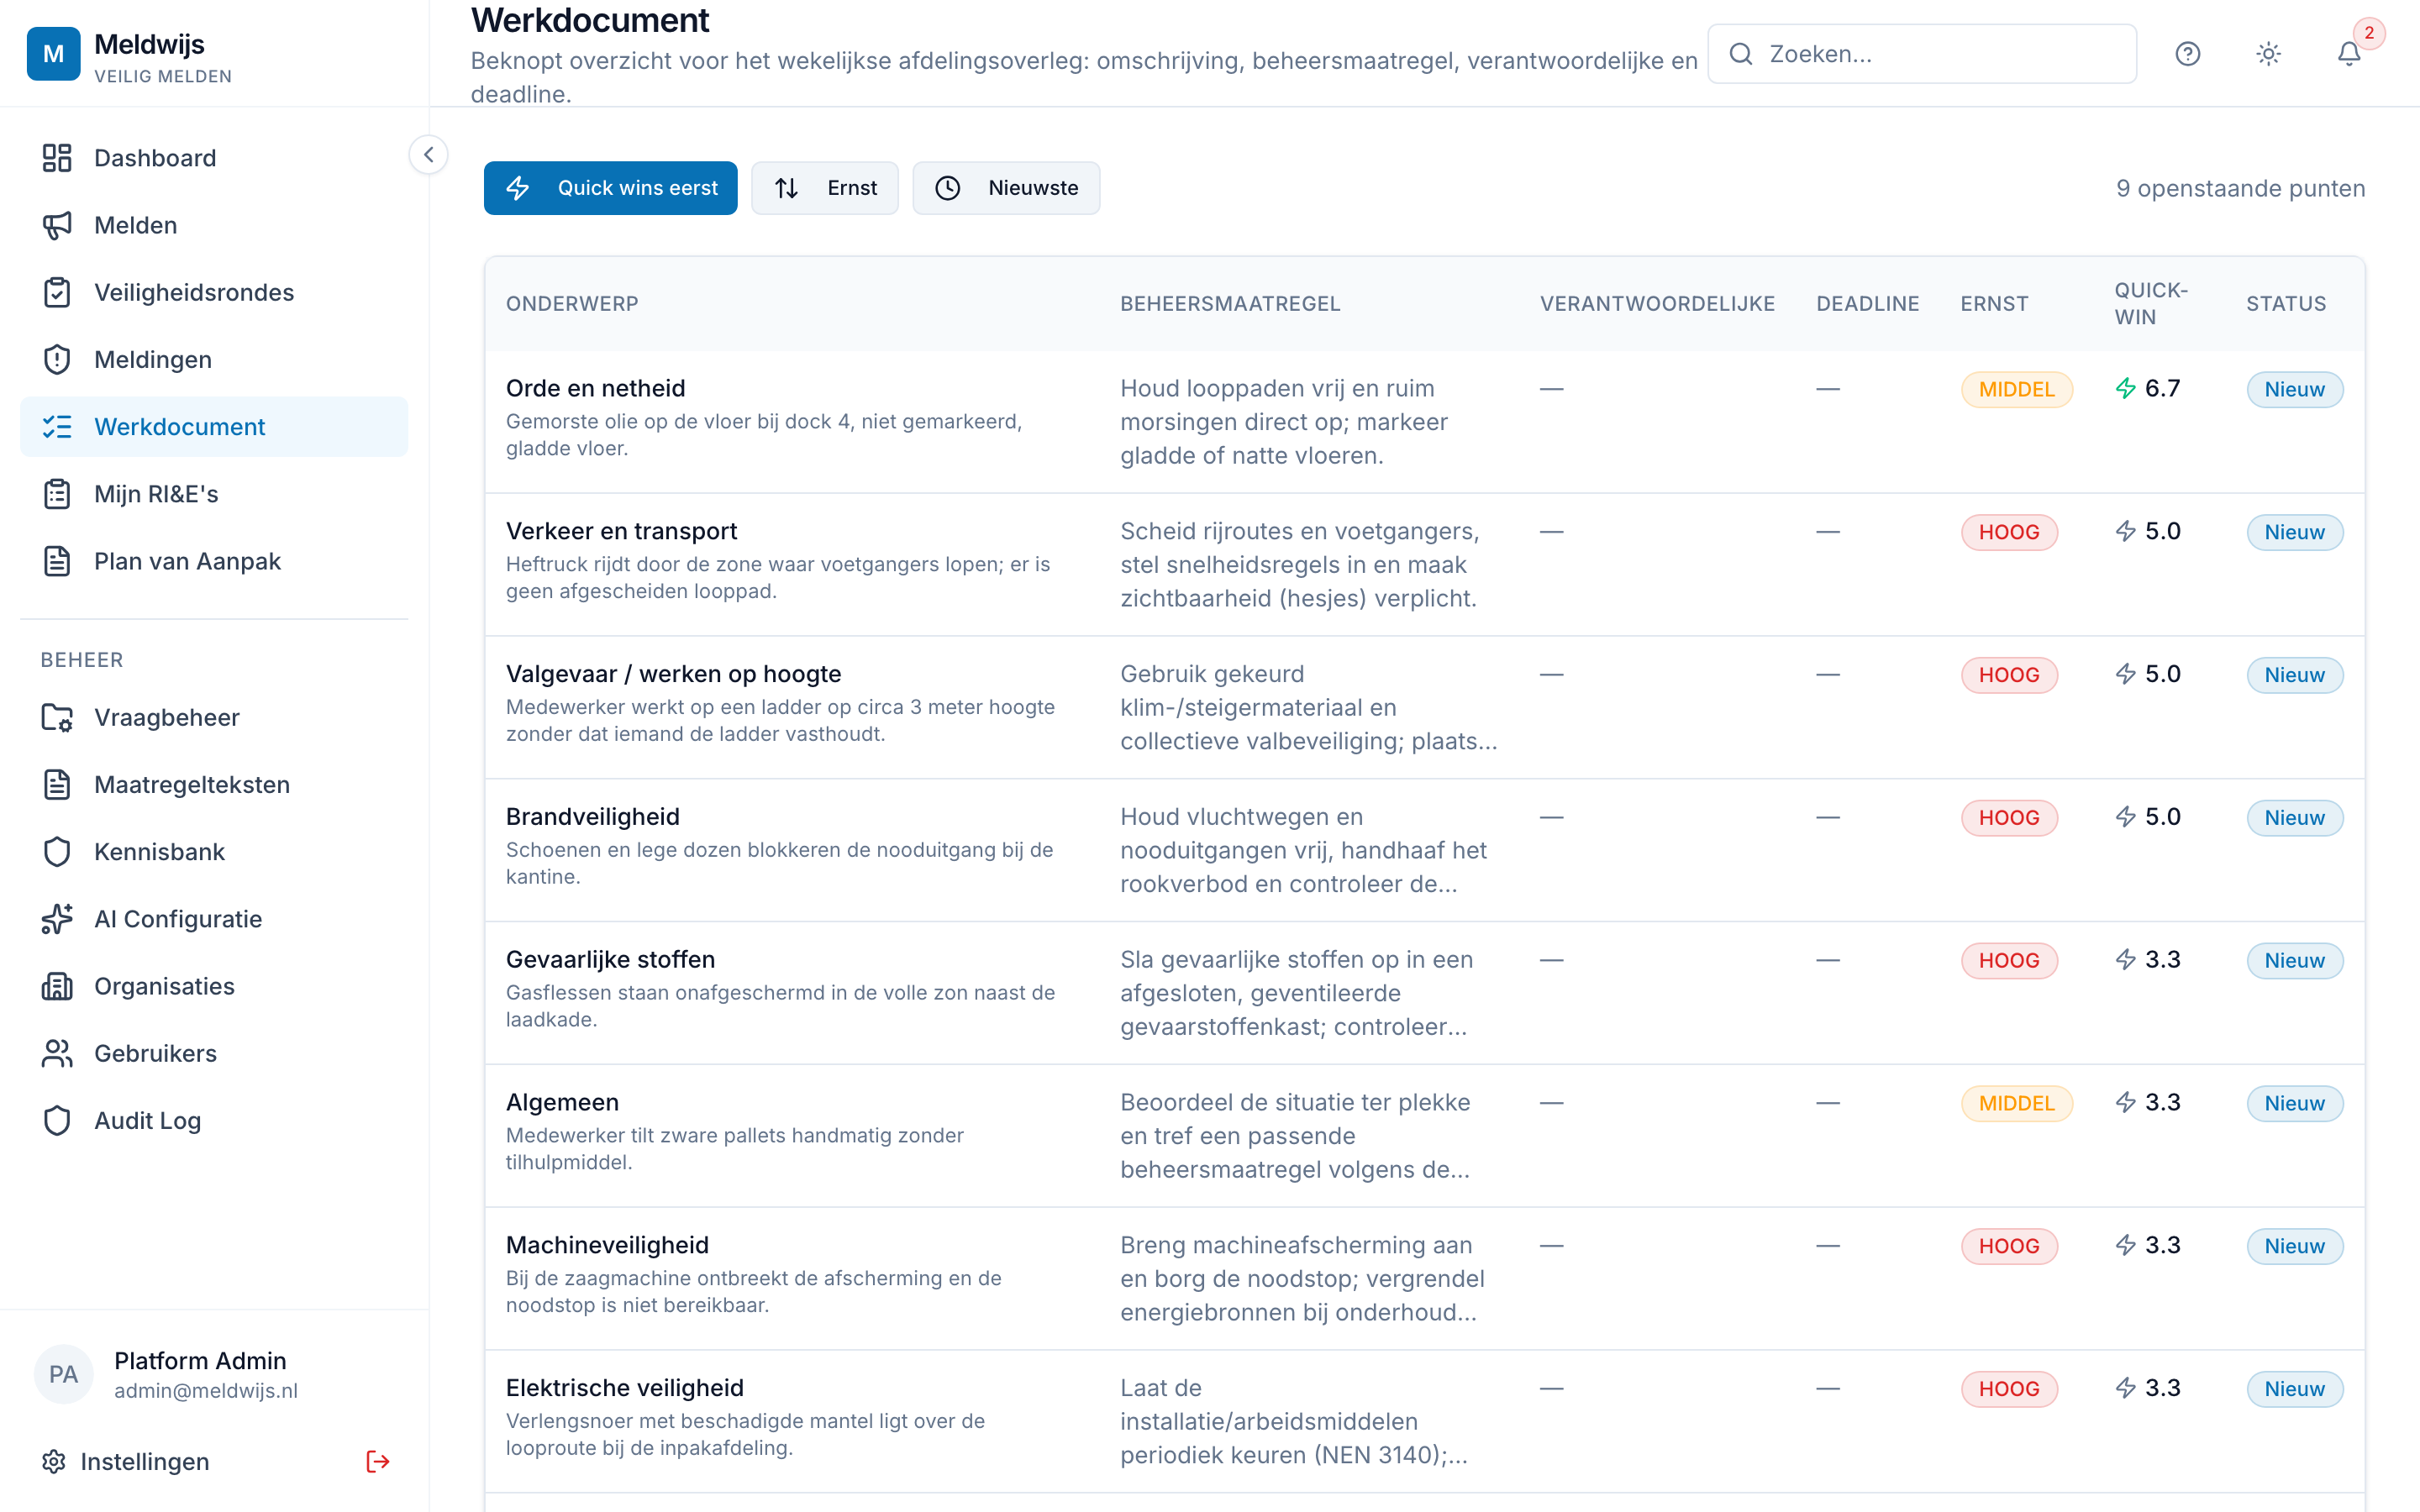The width and height of the screenshot is (2420, 1512).
Task: Open Dashboard in sidebar
Action: pos(214,158)
